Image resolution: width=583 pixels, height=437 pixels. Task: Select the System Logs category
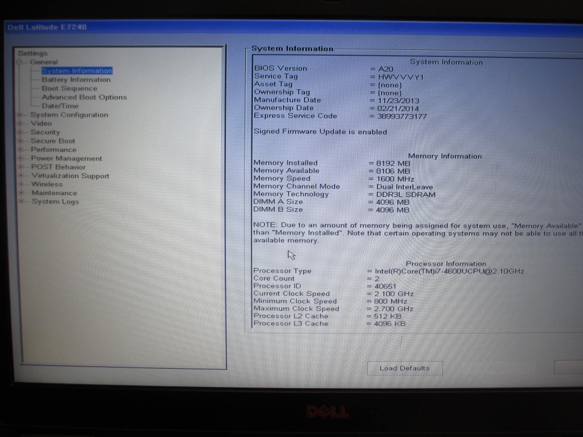(x=55, y=202)
